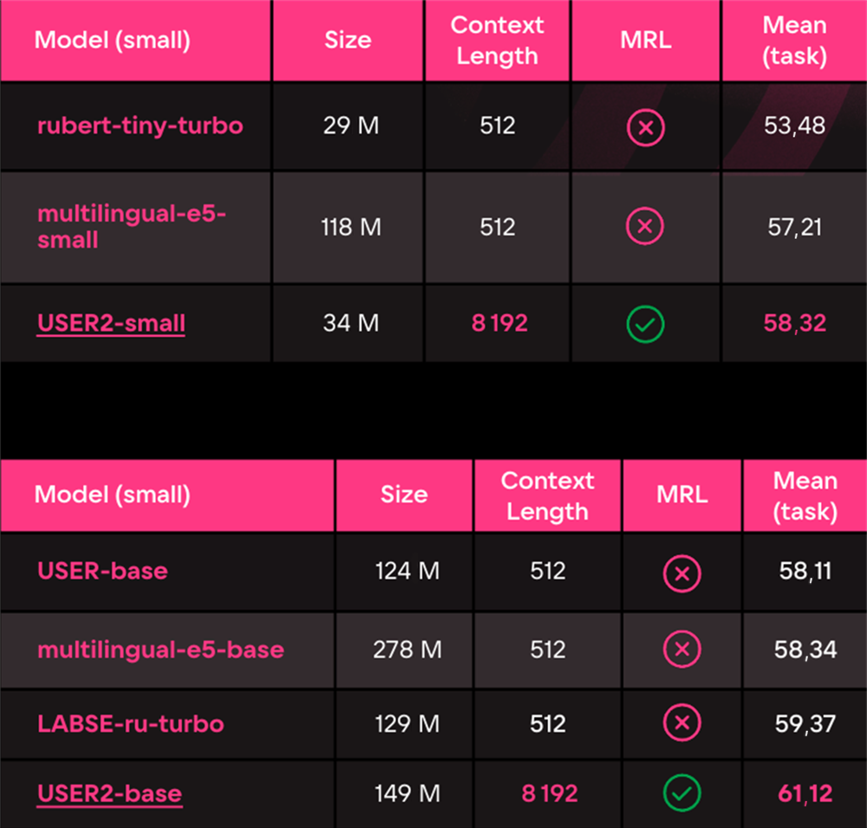Click the bottom table's MRL column header
This screenshot has width=867, height=828.
[x=681, y=495]
